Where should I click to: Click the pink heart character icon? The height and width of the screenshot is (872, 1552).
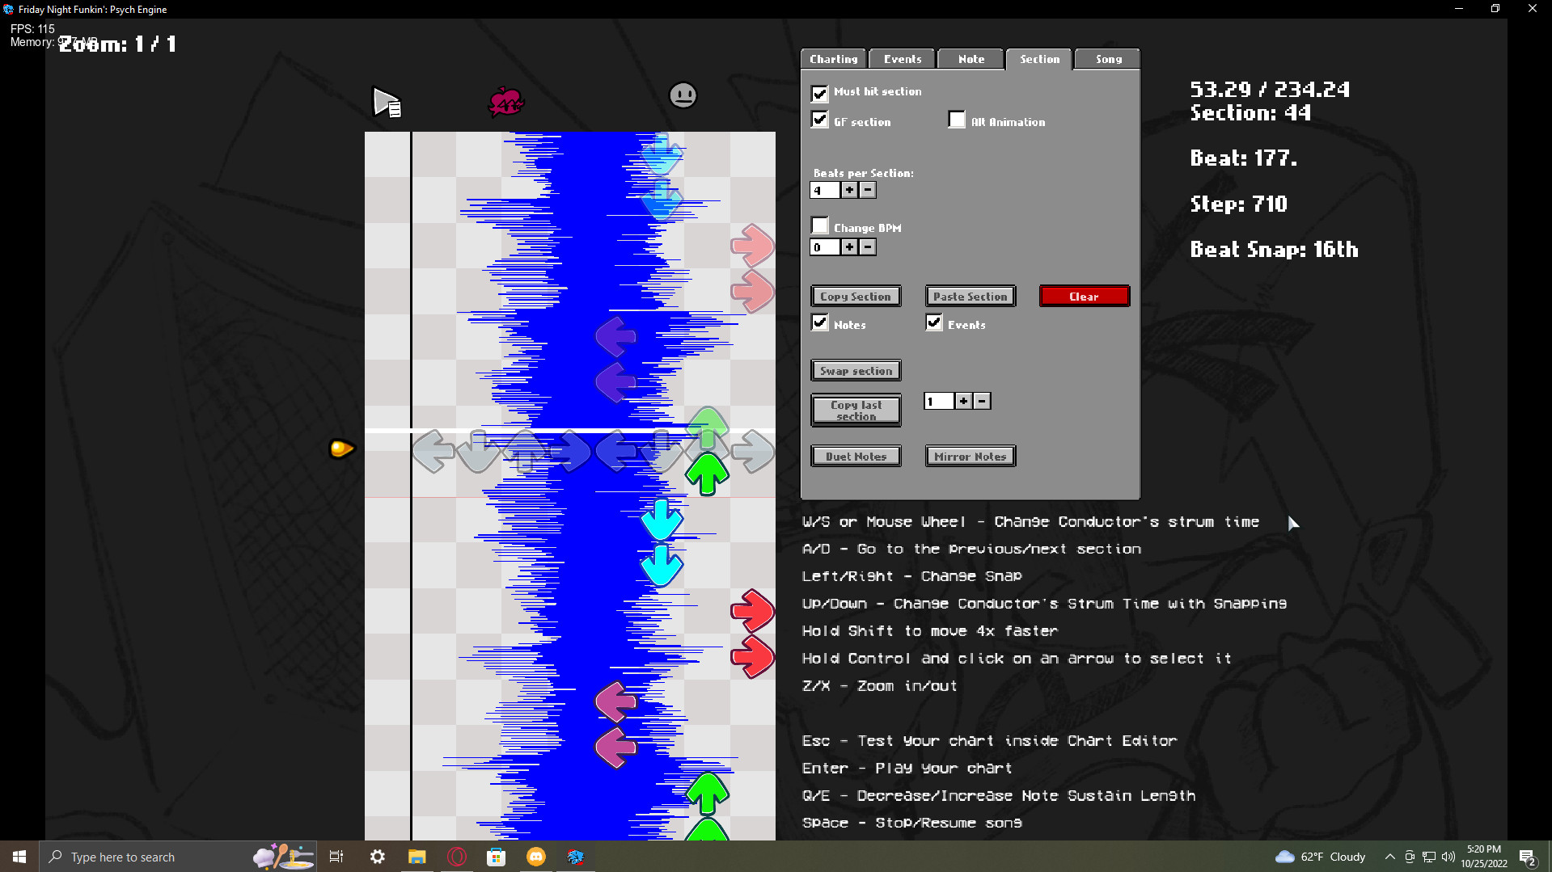click(506, 102)
